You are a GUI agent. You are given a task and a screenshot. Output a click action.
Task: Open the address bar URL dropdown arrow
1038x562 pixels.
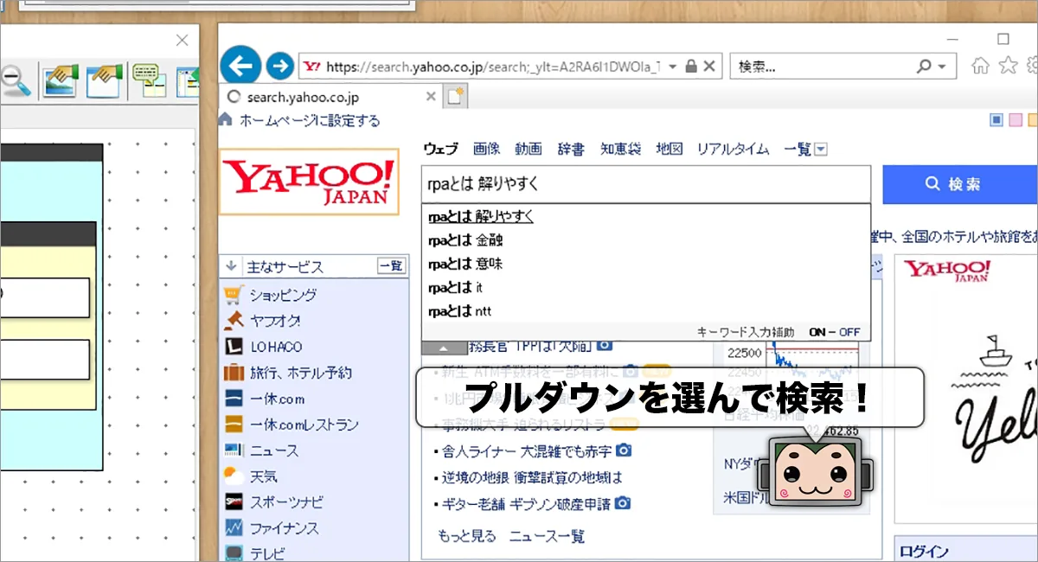tap(673, 67)
